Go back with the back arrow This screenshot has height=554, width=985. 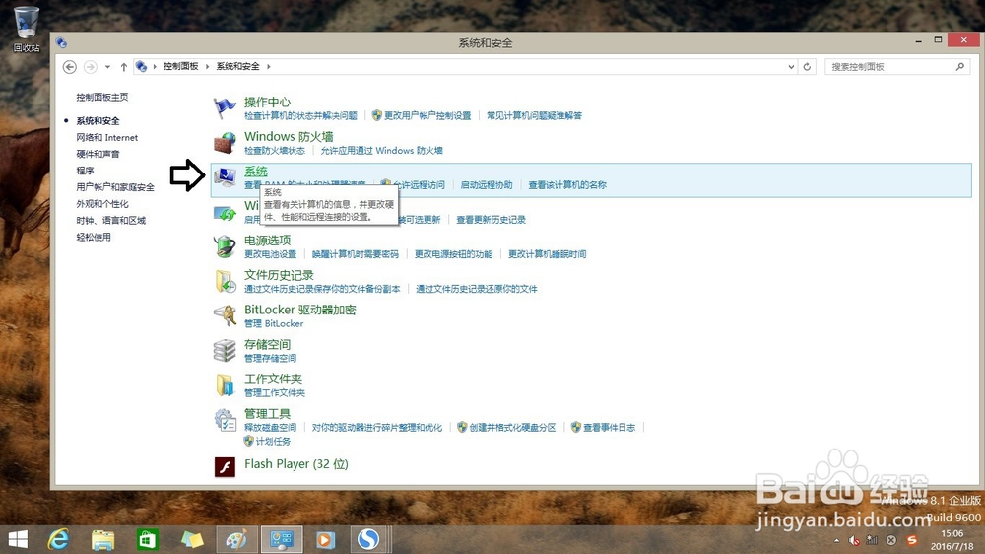(70, 67)
